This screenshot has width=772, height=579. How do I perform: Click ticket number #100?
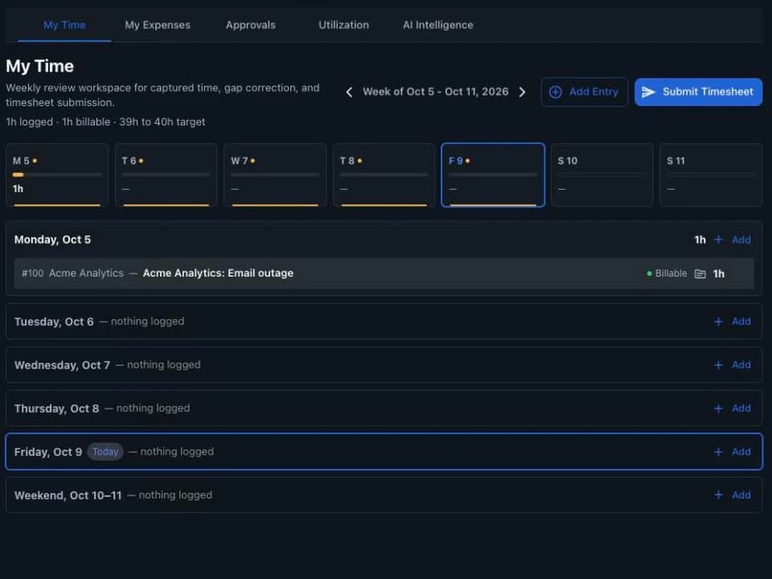tap(32, 273)
